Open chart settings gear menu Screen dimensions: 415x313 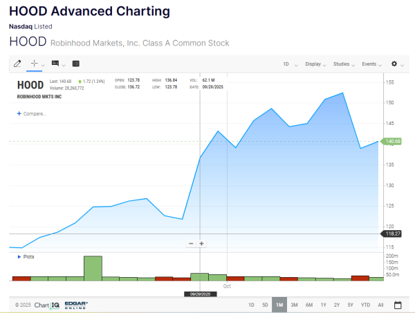click(395, 64)
